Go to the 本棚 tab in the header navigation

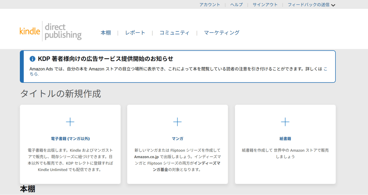click(106, 33)
